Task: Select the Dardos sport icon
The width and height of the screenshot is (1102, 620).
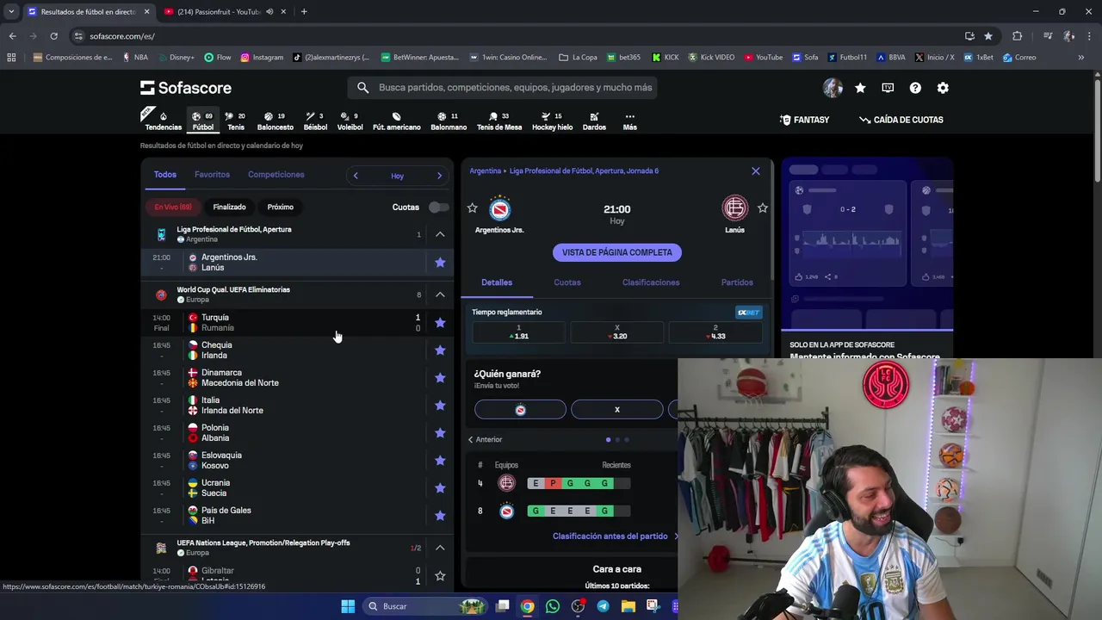Action: coord(594,121)
